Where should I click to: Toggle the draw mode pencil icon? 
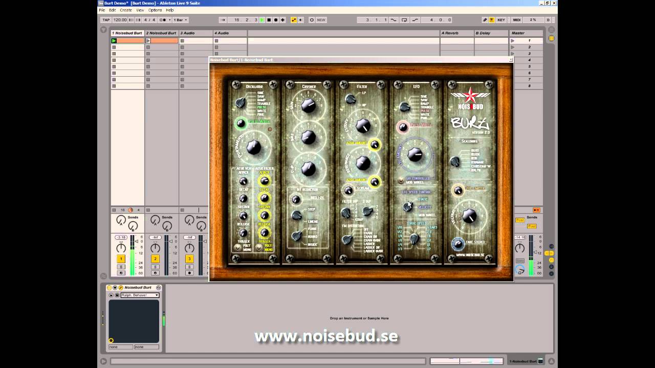(485, 20)
